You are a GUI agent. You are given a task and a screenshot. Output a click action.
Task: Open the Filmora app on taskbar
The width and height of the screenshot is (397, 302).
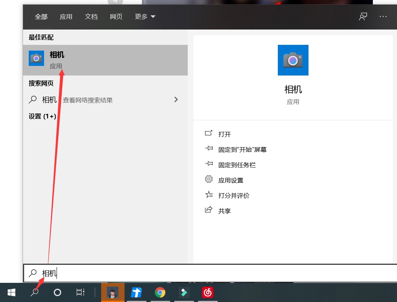pyautogui.click(x=184, y=292)
